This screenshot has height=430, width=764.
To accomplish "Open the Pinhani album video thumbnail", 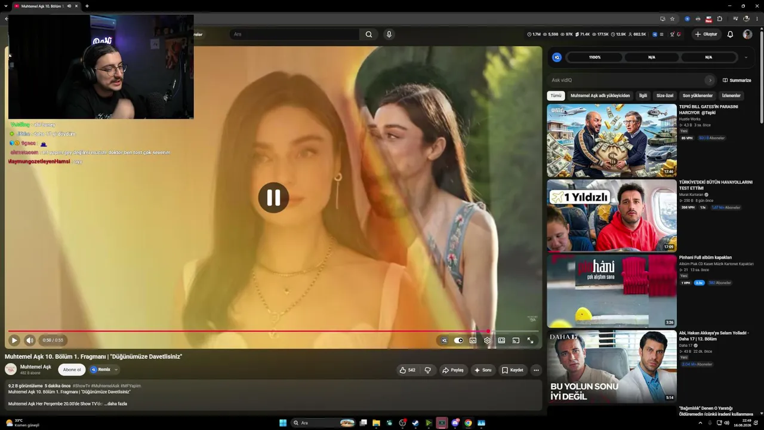I will pyautogui.click(x=612, y=291).
